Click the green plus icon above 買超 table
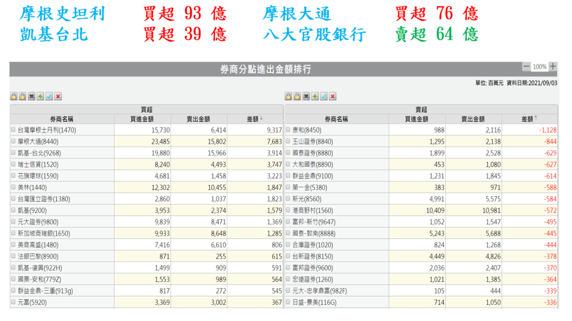This screenshot has width=572, height=321. 40,97
